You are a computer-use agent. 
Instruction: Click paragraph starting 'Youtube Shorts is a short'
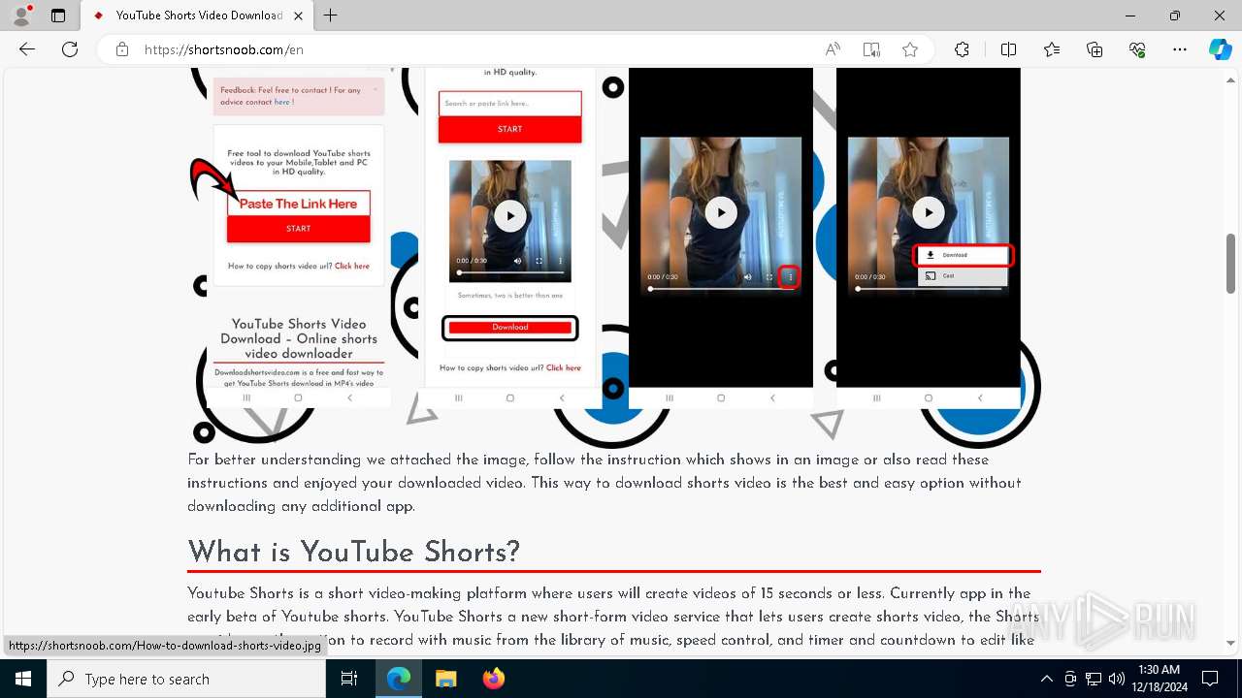pos(613,617)
